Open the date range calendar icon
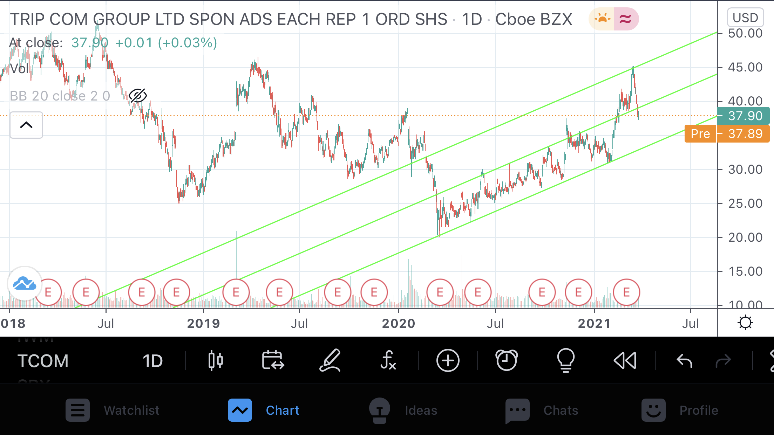Screen dimensions: 774x435 273,360
